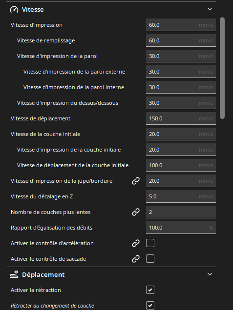This screenshot has height=310, width=233.
Task: Click the Vitesse de remplissage label
Action: 46,40
